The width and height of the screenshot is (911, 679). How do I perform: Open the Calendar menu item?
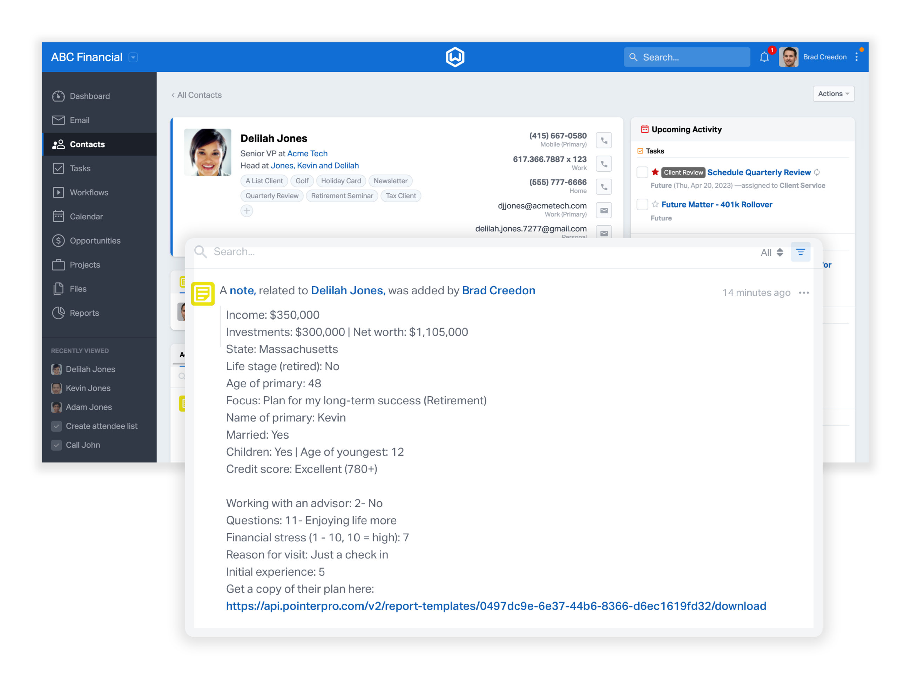point(85,216)
